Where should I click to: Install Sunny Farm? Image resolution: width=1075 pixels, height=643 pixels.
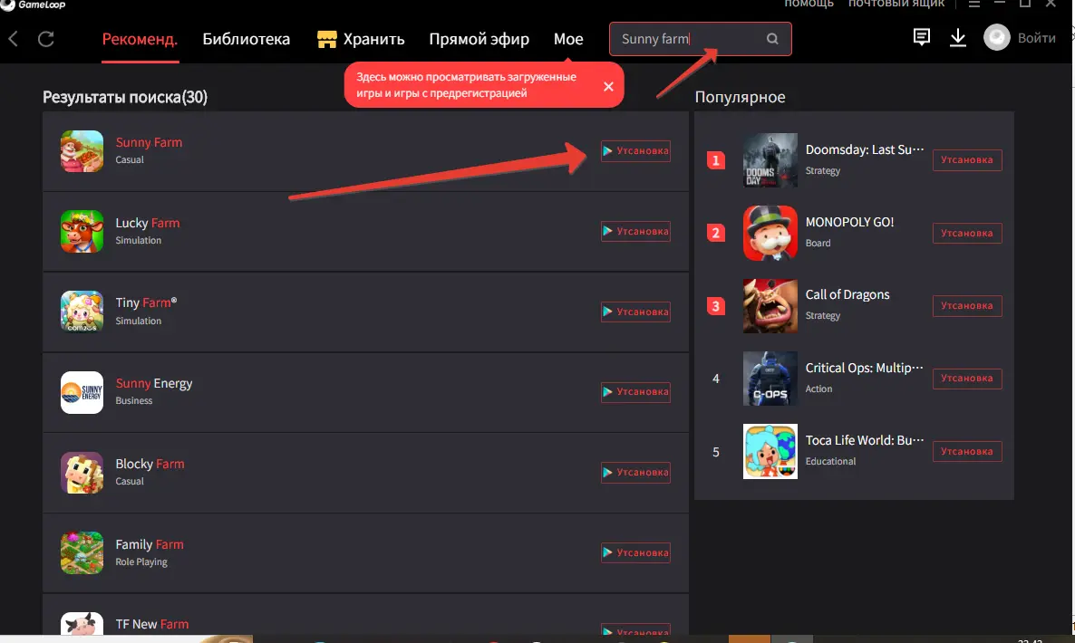635,150
